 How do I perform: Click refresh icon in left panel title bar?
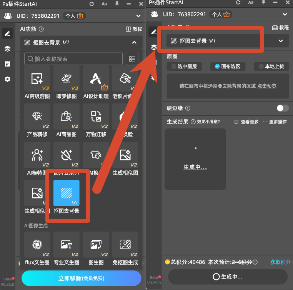(92, 4)
